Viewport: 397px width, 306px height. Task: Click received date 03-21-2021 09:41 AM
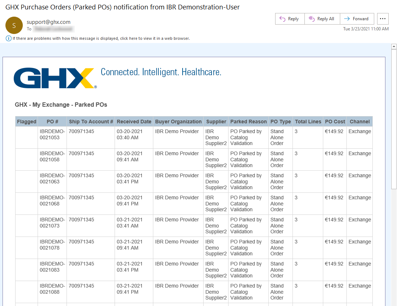tap(130, 245)
